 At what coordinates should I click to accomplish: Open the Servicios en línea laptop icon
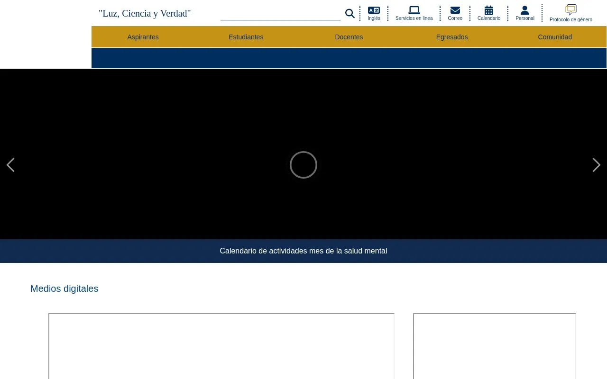414,10
